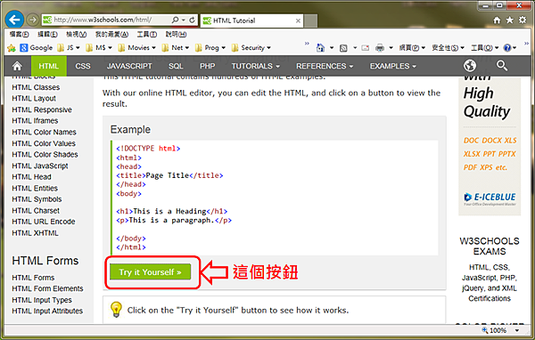Open HTML Input Types link

(x=42, y=300)
